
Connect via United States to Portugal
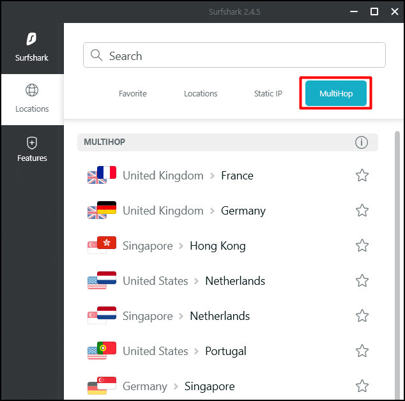[227, 351]
